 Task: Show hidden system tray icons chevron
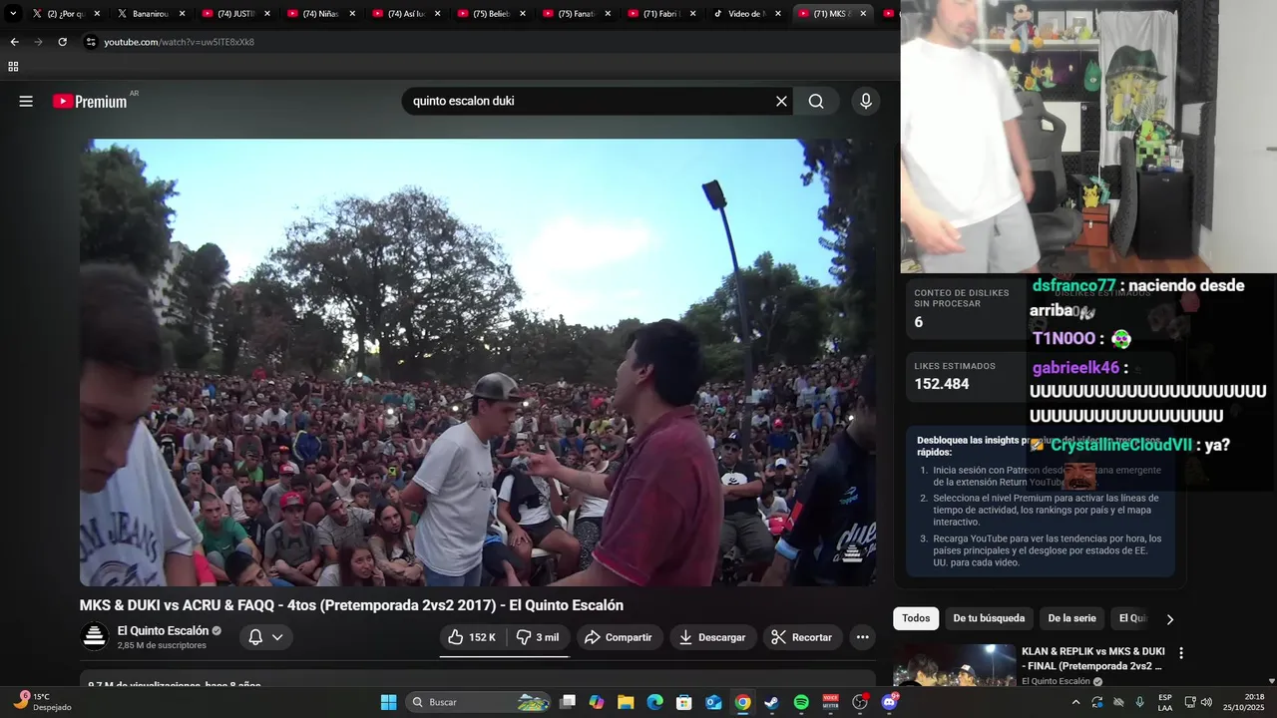(x=1075, y=702)
